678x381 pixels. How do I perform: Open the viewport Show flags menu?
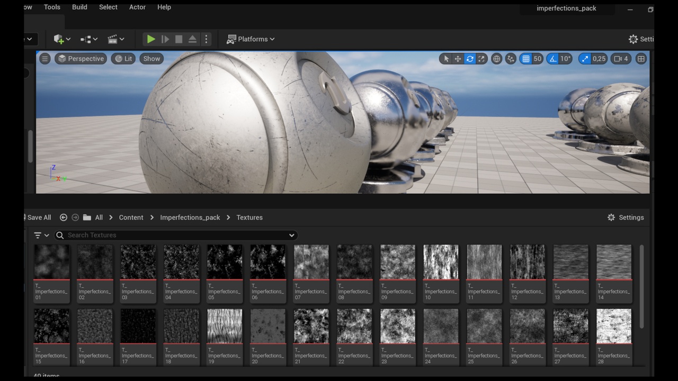pos(151,59)
